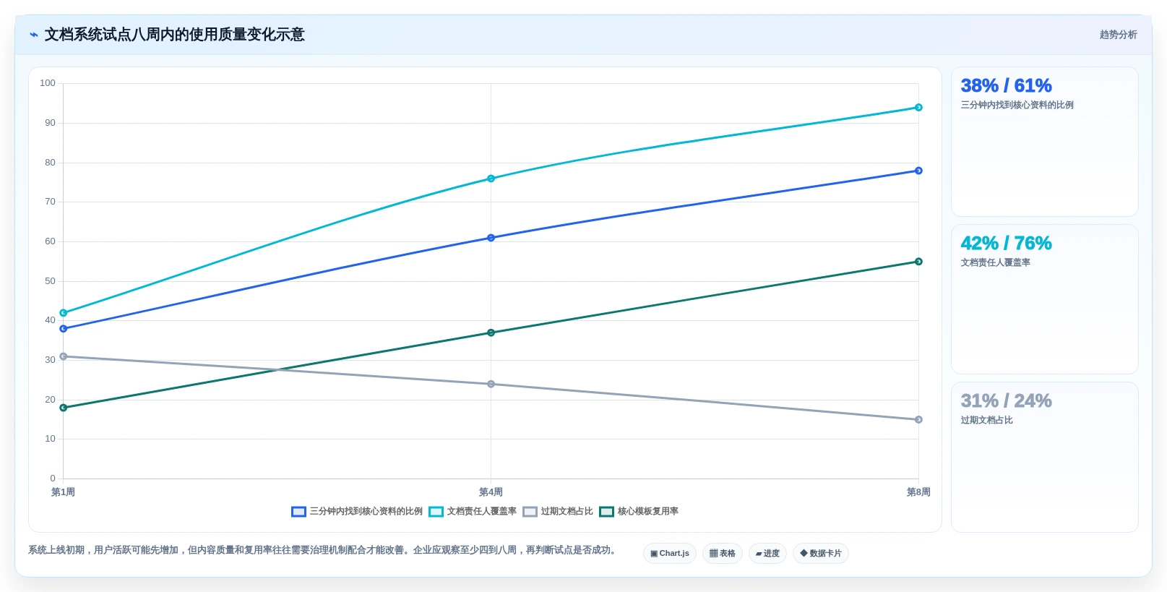This screenshot has height=592, width=1167.
Task: Click the 数据卡片 tag chip
Action: pos(821,553)
